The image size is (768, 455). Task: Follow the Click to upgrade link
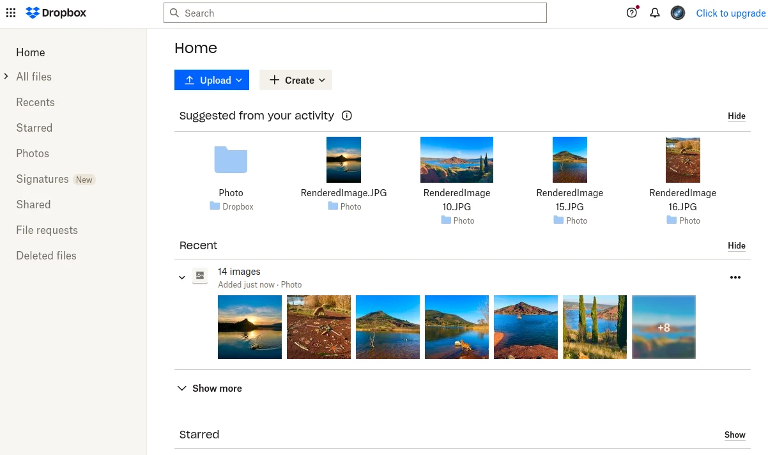coord(730,13)
